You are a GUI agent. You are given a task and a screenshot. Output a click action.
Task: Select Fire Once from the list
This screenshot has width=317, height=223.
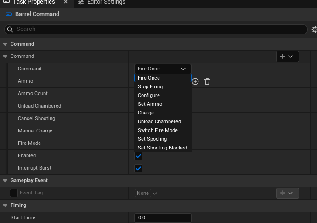pos(163,78)
